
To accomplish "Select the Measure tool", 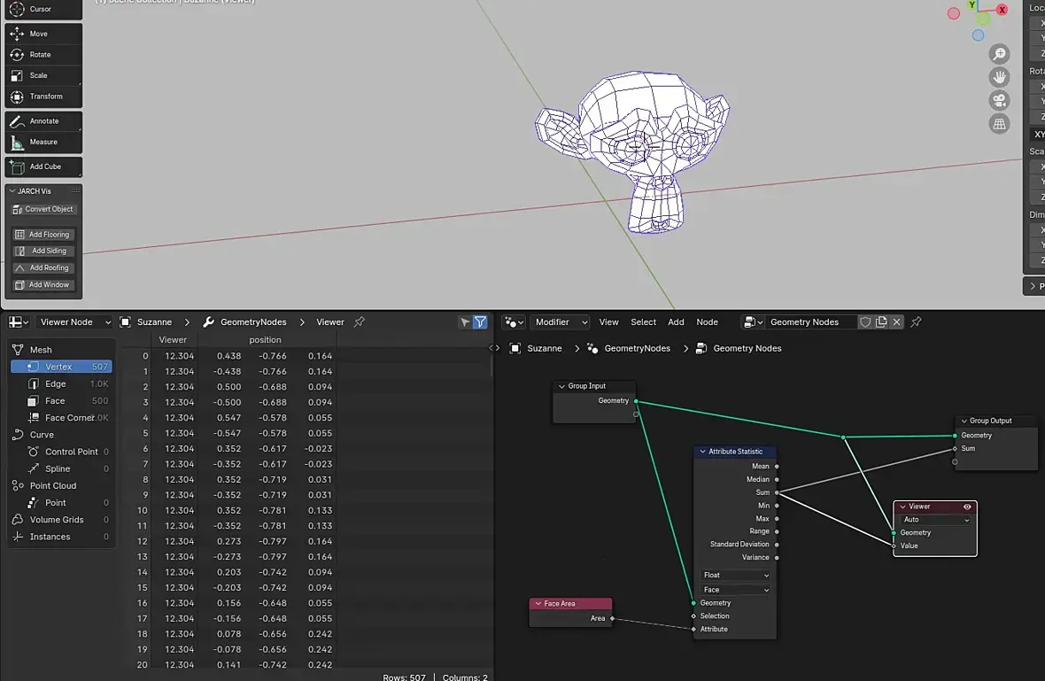I will 43,142.
